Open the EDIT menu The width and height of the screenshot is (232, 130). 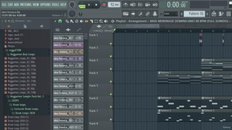[10, 5]
